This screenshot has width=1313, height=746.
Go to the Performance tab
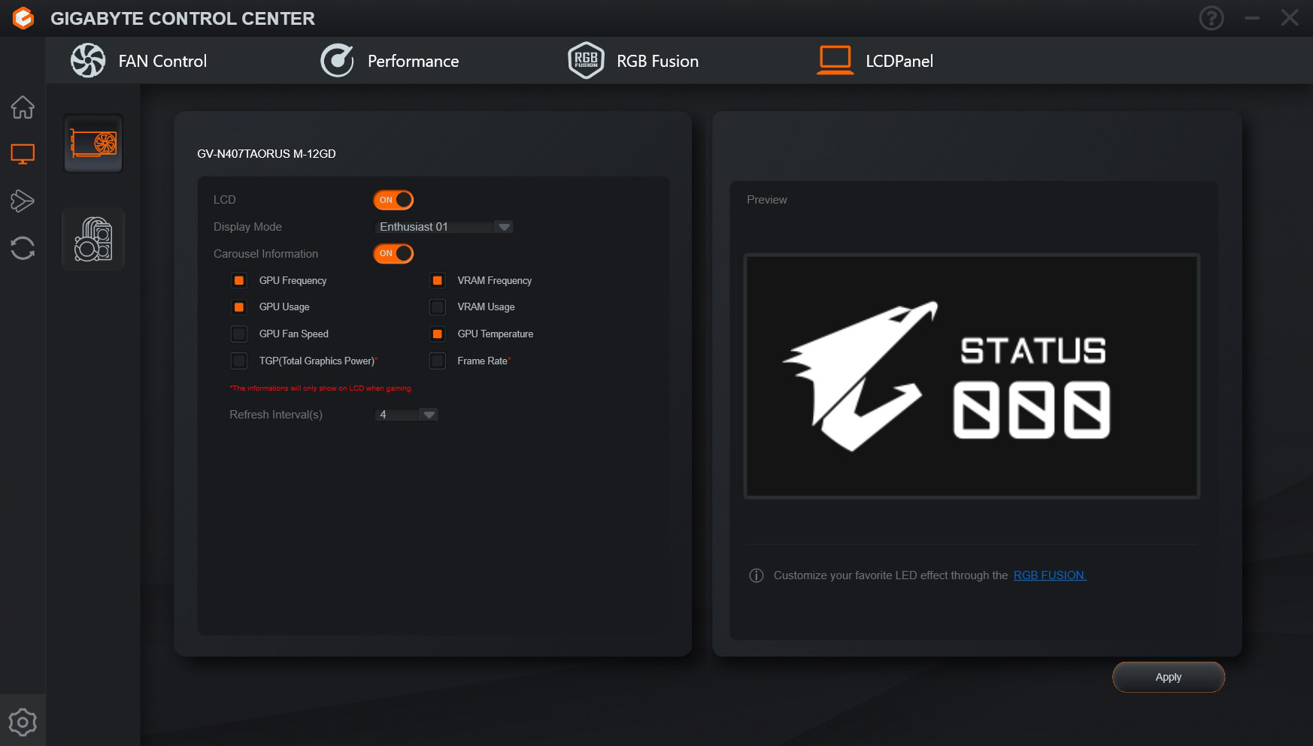[390, 61]
